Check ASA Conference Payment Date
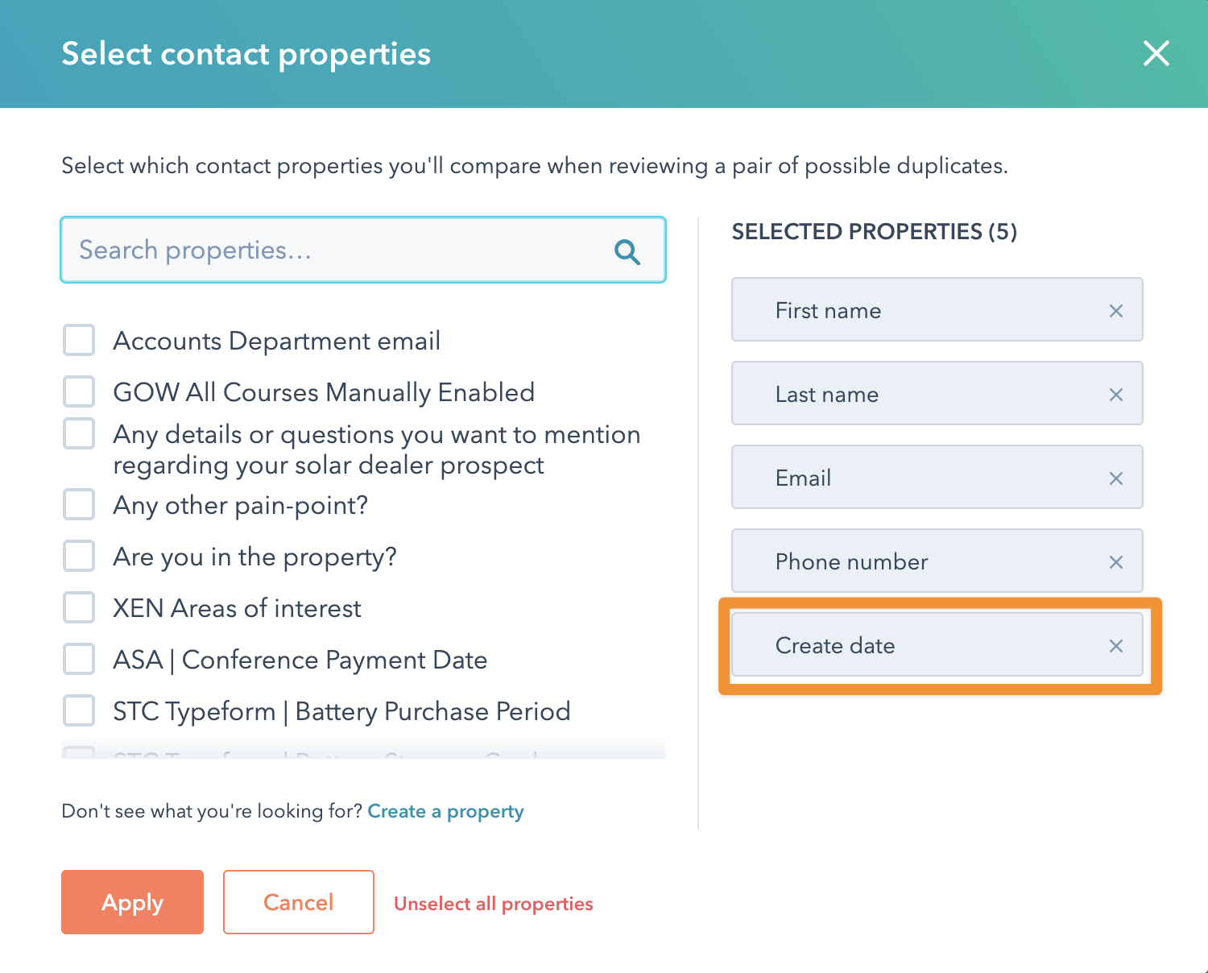 click(x=78, y=659)
